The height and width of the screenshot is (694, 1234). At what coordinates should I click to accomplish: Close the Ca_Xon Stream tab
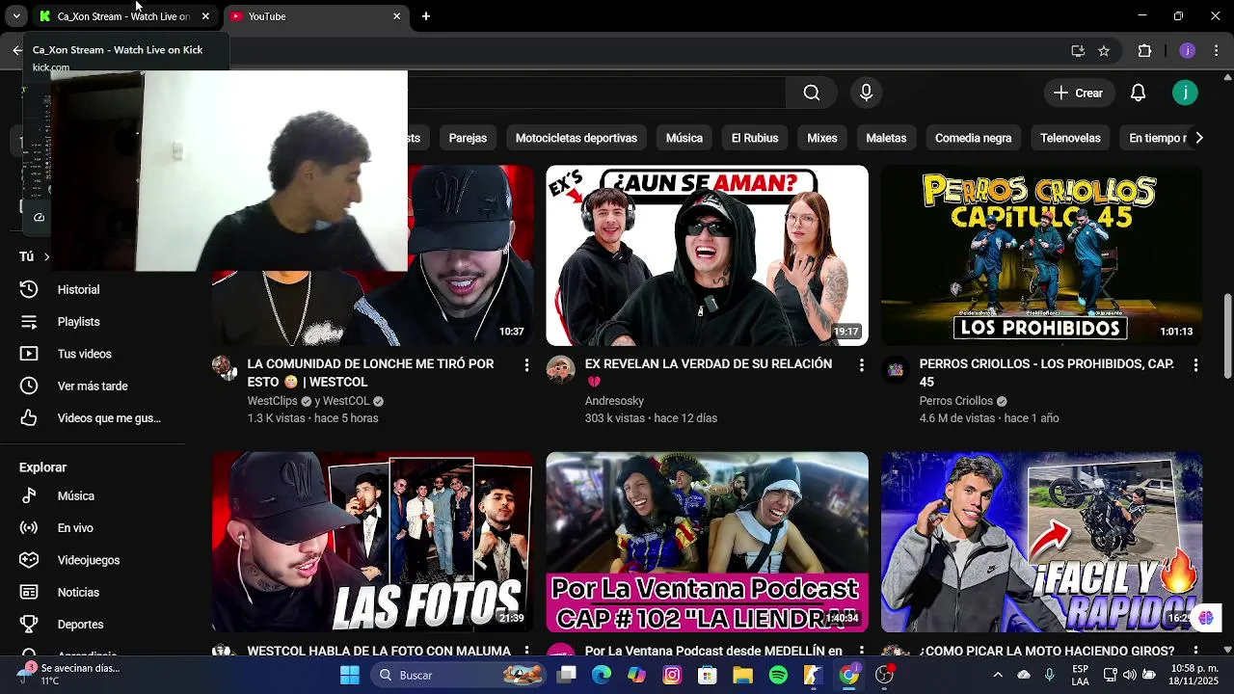205,16
